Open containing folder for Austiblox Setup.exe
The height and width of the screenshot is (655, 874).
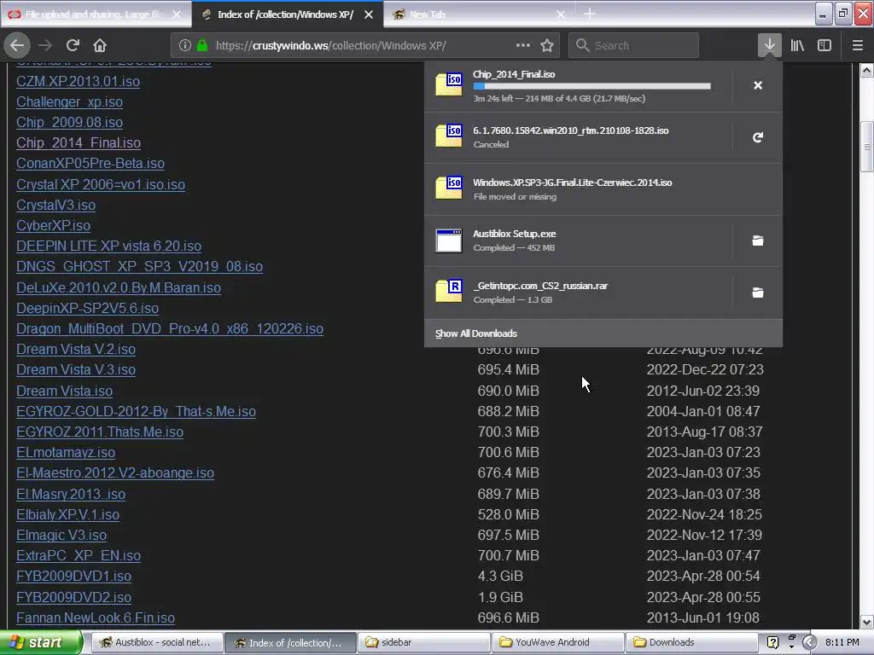pyautogui.click(x=758, y=241)
